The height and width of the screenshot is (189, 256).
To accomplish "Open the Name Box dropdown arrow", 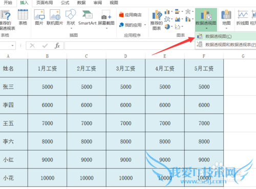I will [x=12, y=46].
